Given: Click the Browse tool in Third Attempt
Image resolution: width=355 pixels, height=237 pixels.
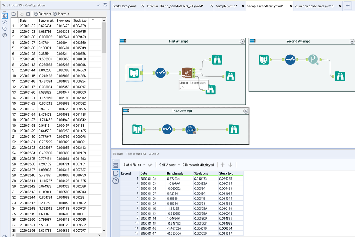Looking at the screenshot, I should click(233, 129).
